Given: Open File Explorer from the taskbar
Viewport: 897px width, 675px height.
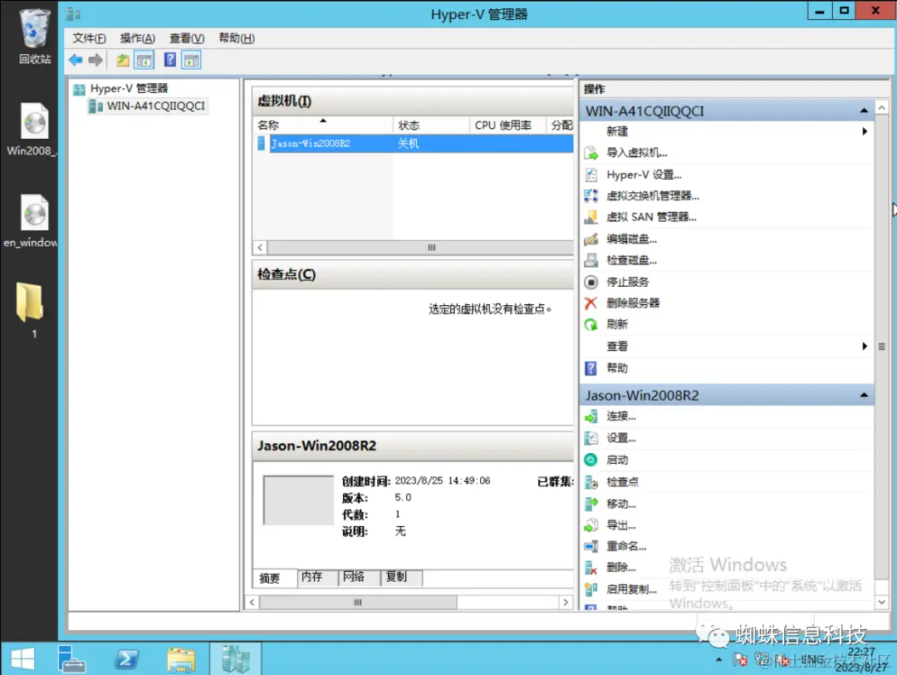Looking at the screenshot, I should (x=181, y=659).
